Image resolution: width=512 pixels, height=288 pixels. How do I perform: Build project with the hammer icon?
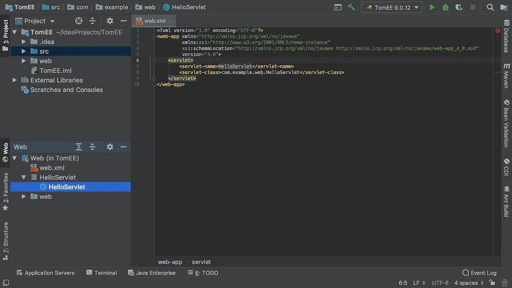[x=351, y=8]
